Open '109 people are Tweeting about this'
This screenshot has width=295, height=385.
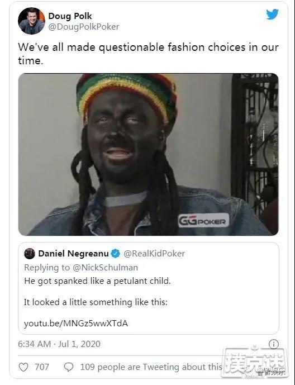point(151,367)
